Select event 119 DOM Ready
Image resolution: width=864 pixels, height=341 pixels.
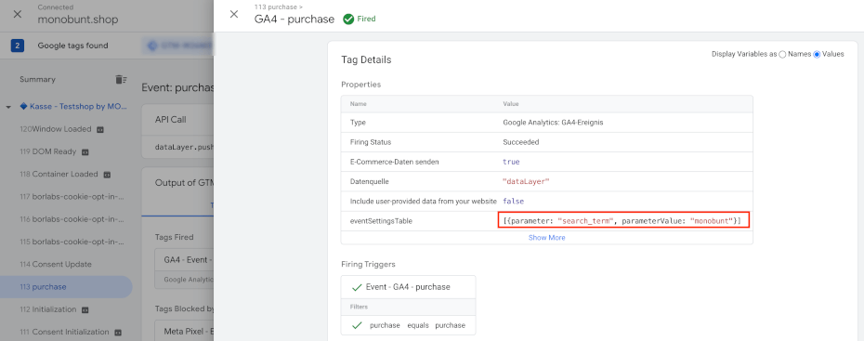48,151
